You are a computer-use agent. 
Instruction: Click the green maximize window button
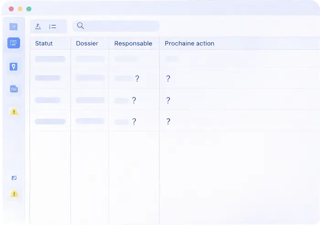(29, 9)
